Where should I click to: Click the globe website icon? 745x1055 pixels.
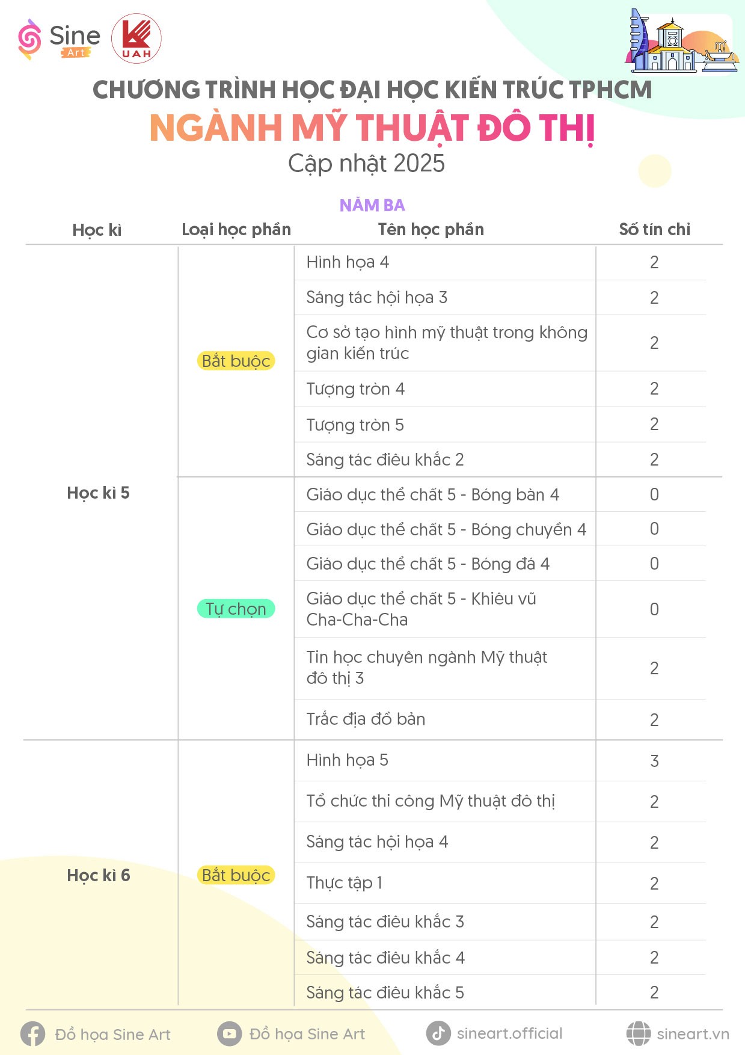click(x=639, y=1033)
